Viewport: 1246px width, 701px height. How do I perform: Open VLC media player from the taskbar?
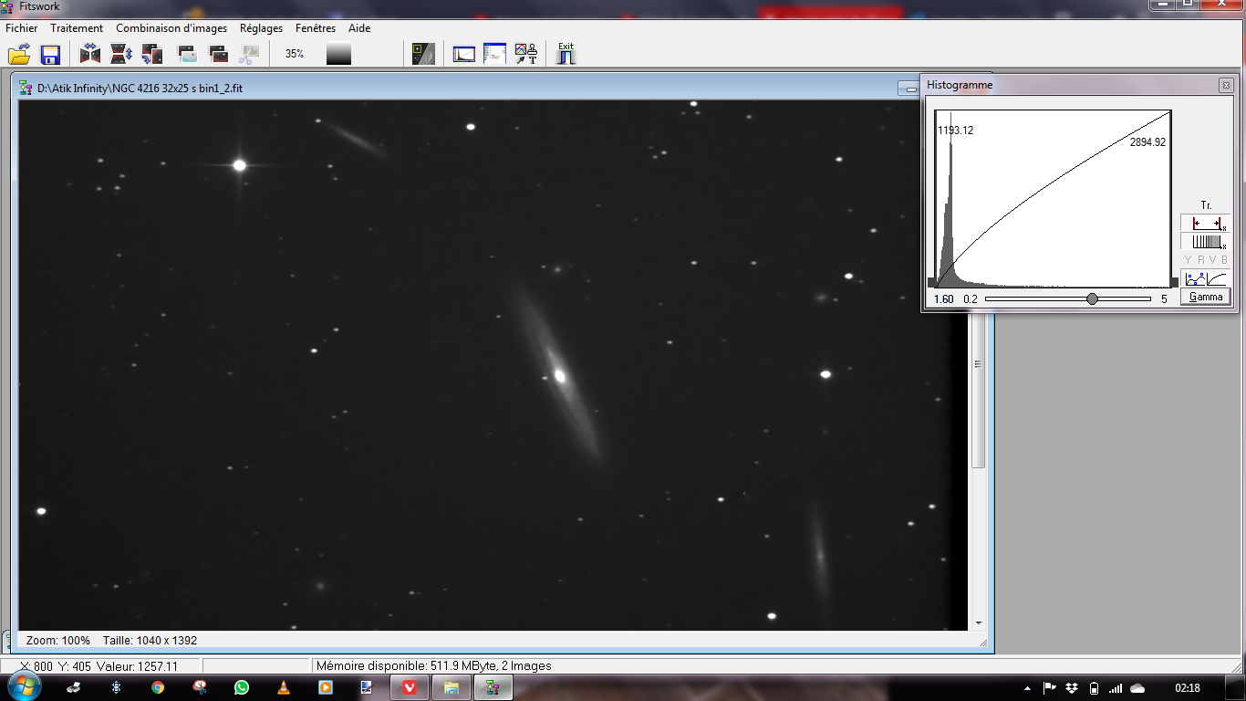tap(284, 687)
